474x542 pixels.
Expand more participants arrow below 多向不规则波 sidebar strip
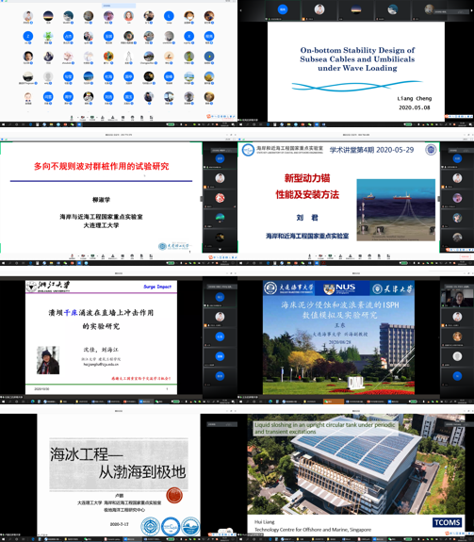pos(221,249)
